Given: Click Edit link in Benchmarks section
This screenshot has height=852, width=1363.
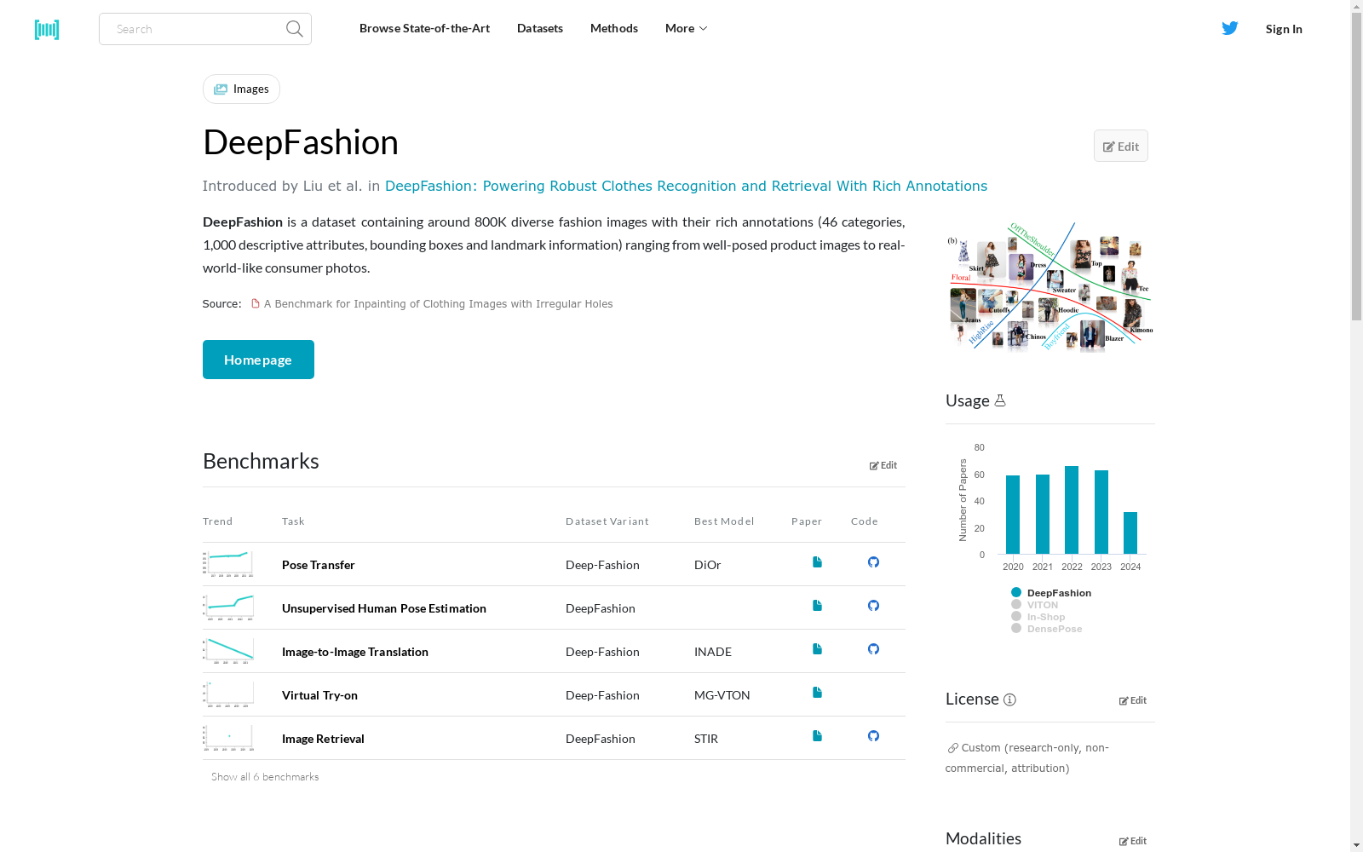Looking at the screenshot, I should pos(883,465).
